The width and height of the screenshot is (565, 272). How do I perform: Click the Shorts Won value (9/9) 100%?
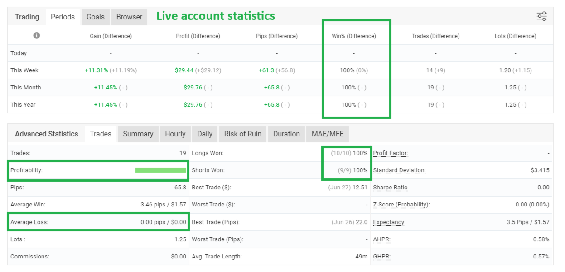[x=352, y=170]
